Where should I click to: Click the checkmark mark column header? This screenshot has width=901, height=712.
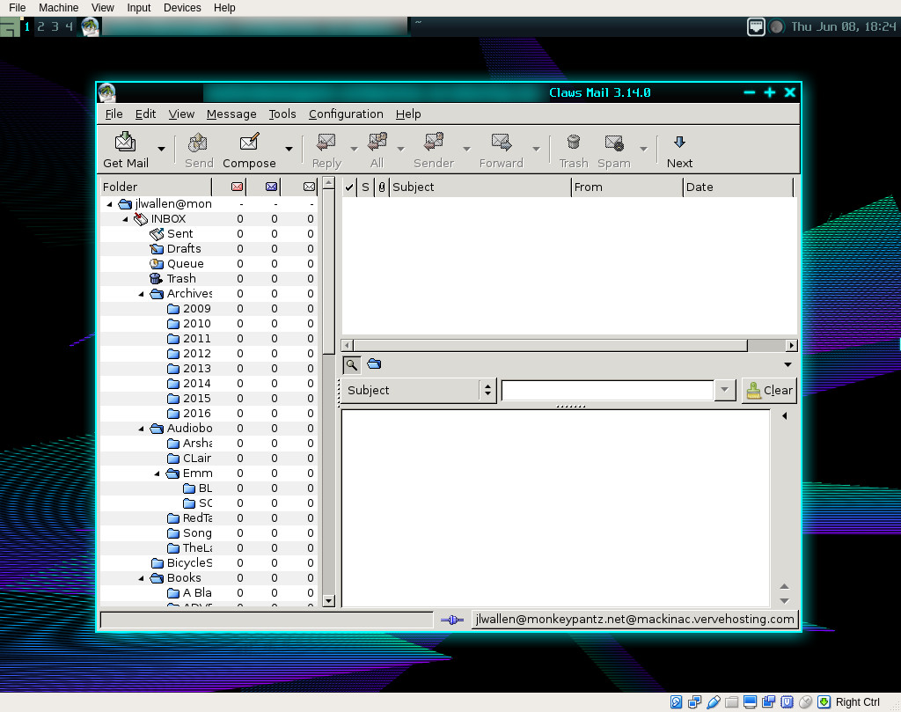coord(349,187)
